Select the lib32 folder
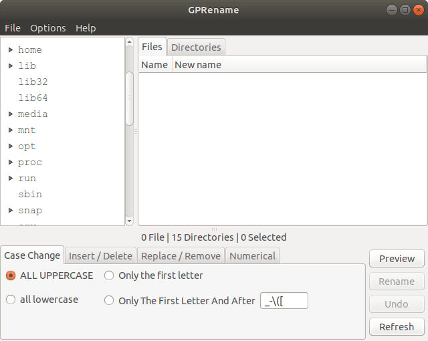Image resolution: width=428 pixels, height=341 pixels. click(x=33, y=82)
